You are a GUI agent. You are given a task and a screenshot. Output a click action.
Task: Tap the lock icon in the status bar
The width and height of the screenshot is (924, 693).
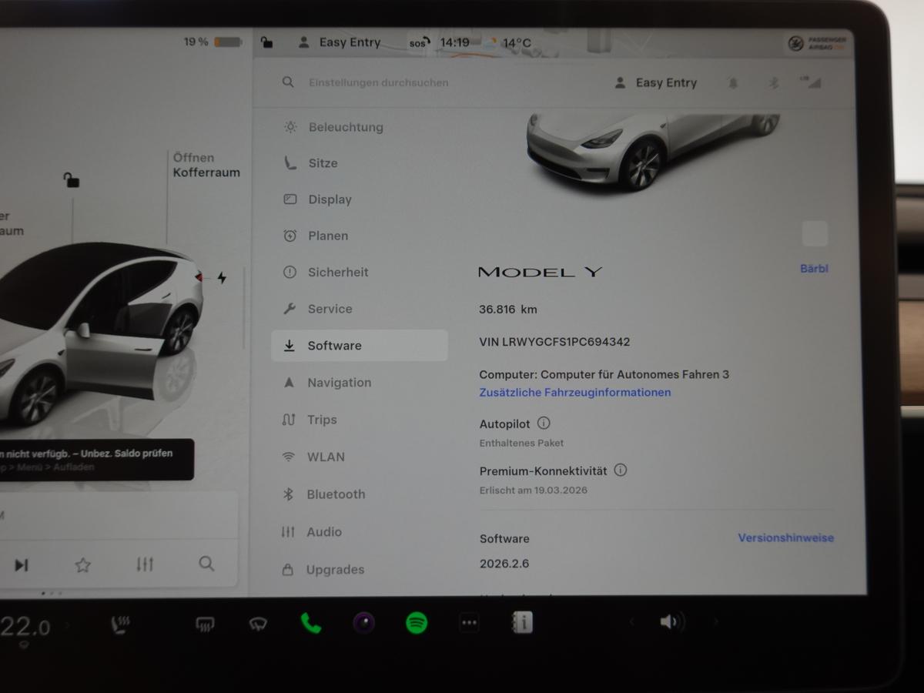point(267,42)
